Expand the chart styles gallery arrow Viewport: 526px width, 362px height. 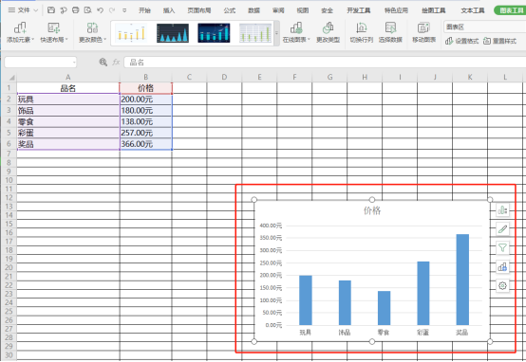(x=276, y=33)
